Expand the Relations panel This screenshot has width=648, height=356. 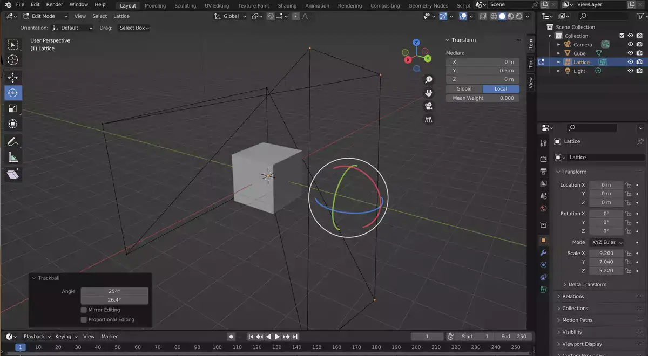tap(573, 296)
